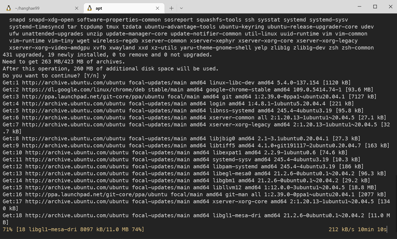Click the Get:12 libpam-systemd line

coord(183,166)
